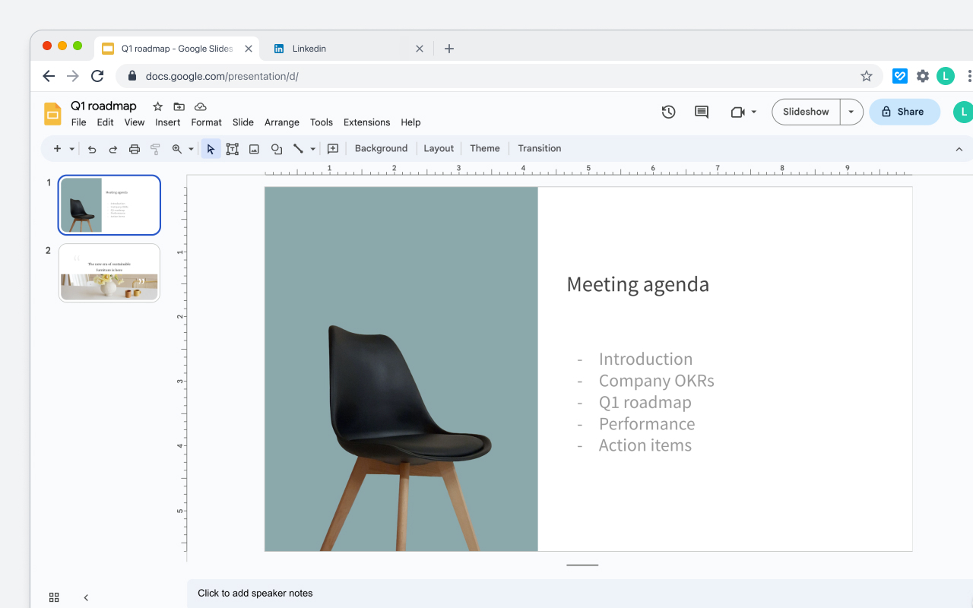Open the Slideshow options dropdown arrow
Image resolution: width=973 pixels, height=608 pixels.
[x=851, y=112]
